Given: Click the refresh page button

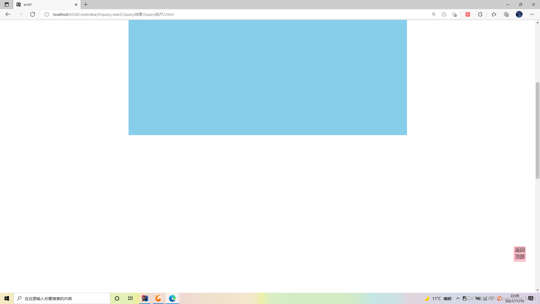Looking at the screenshot, I should [x=33, y=14].
